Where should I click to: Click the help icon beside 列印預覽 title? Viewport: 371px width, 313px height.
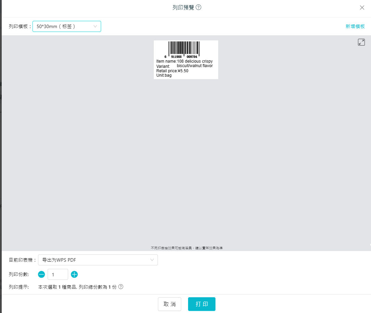[x=198, y=8]
